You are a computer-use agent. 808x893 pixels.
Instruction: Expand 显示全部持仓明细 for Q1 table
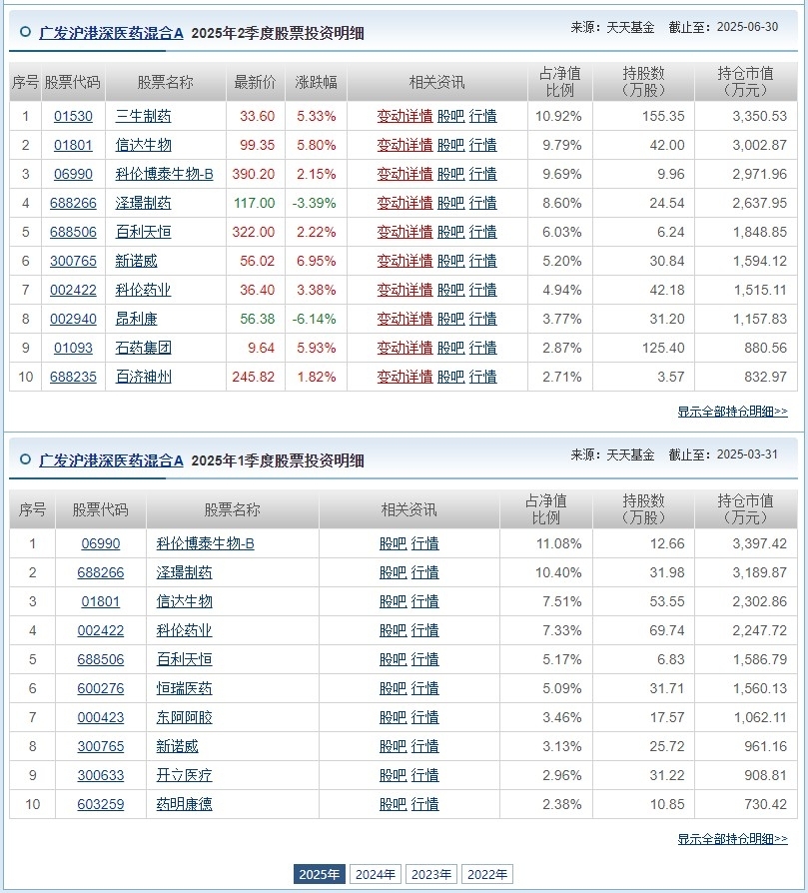click(732, 839)
